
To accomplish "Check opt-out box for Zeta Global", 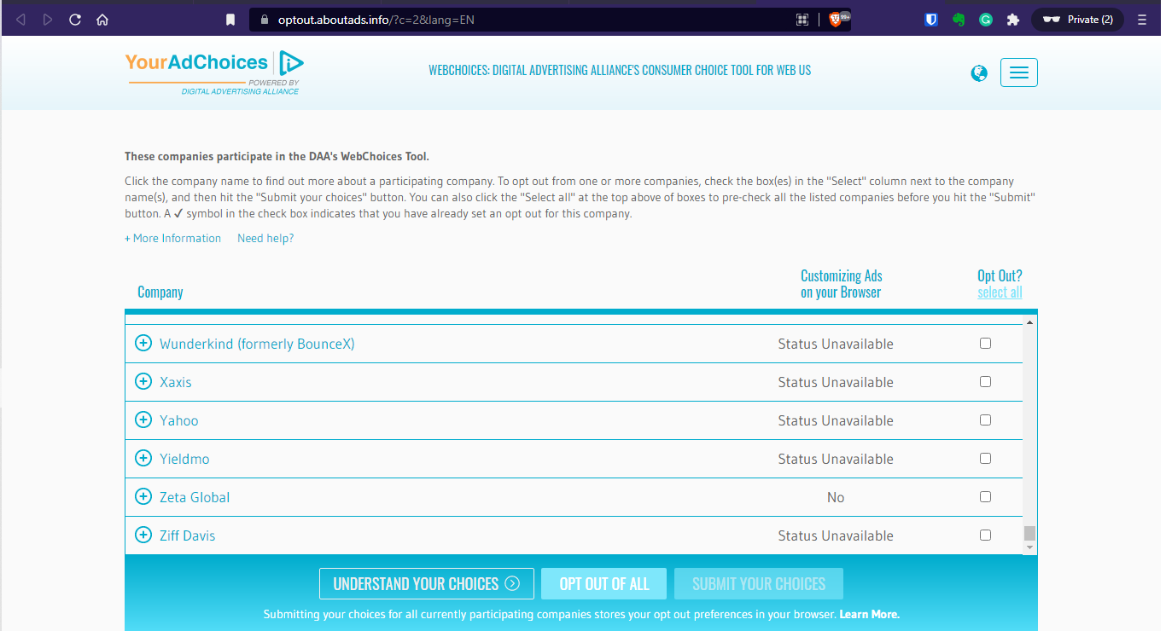I will [985, 497].
